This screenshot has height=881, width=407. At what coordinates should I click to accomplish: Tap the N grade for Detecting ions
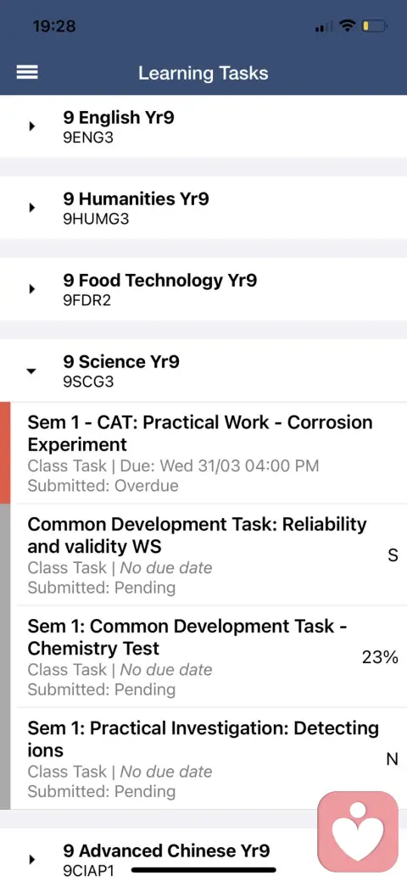(x=392, y=759)
